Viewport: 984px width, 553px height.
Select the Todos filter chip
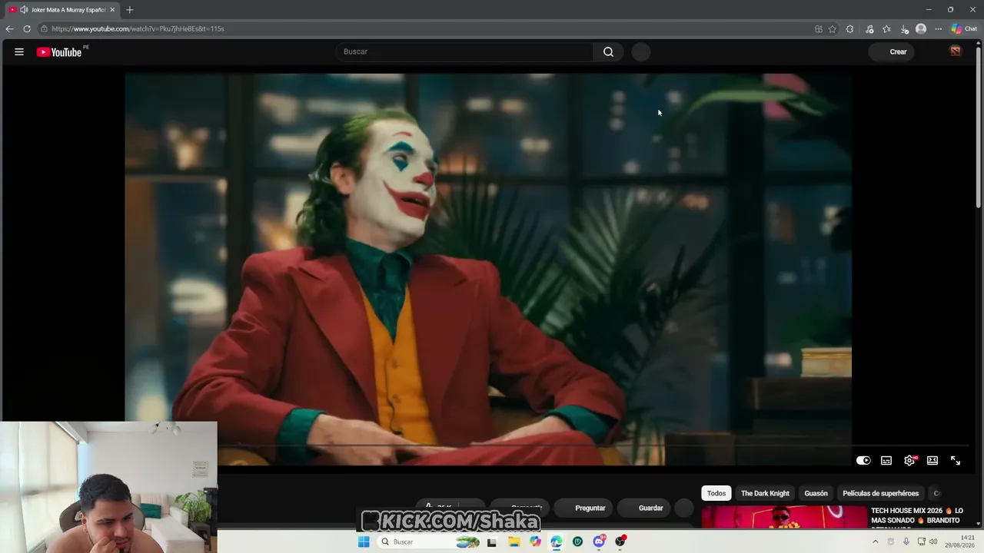716,493
